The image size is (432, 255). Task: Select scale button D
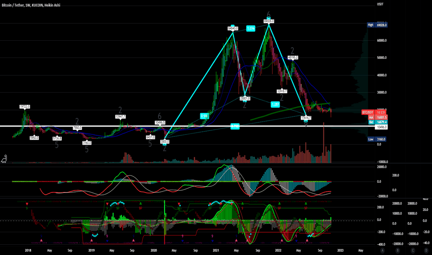(426, 250)
